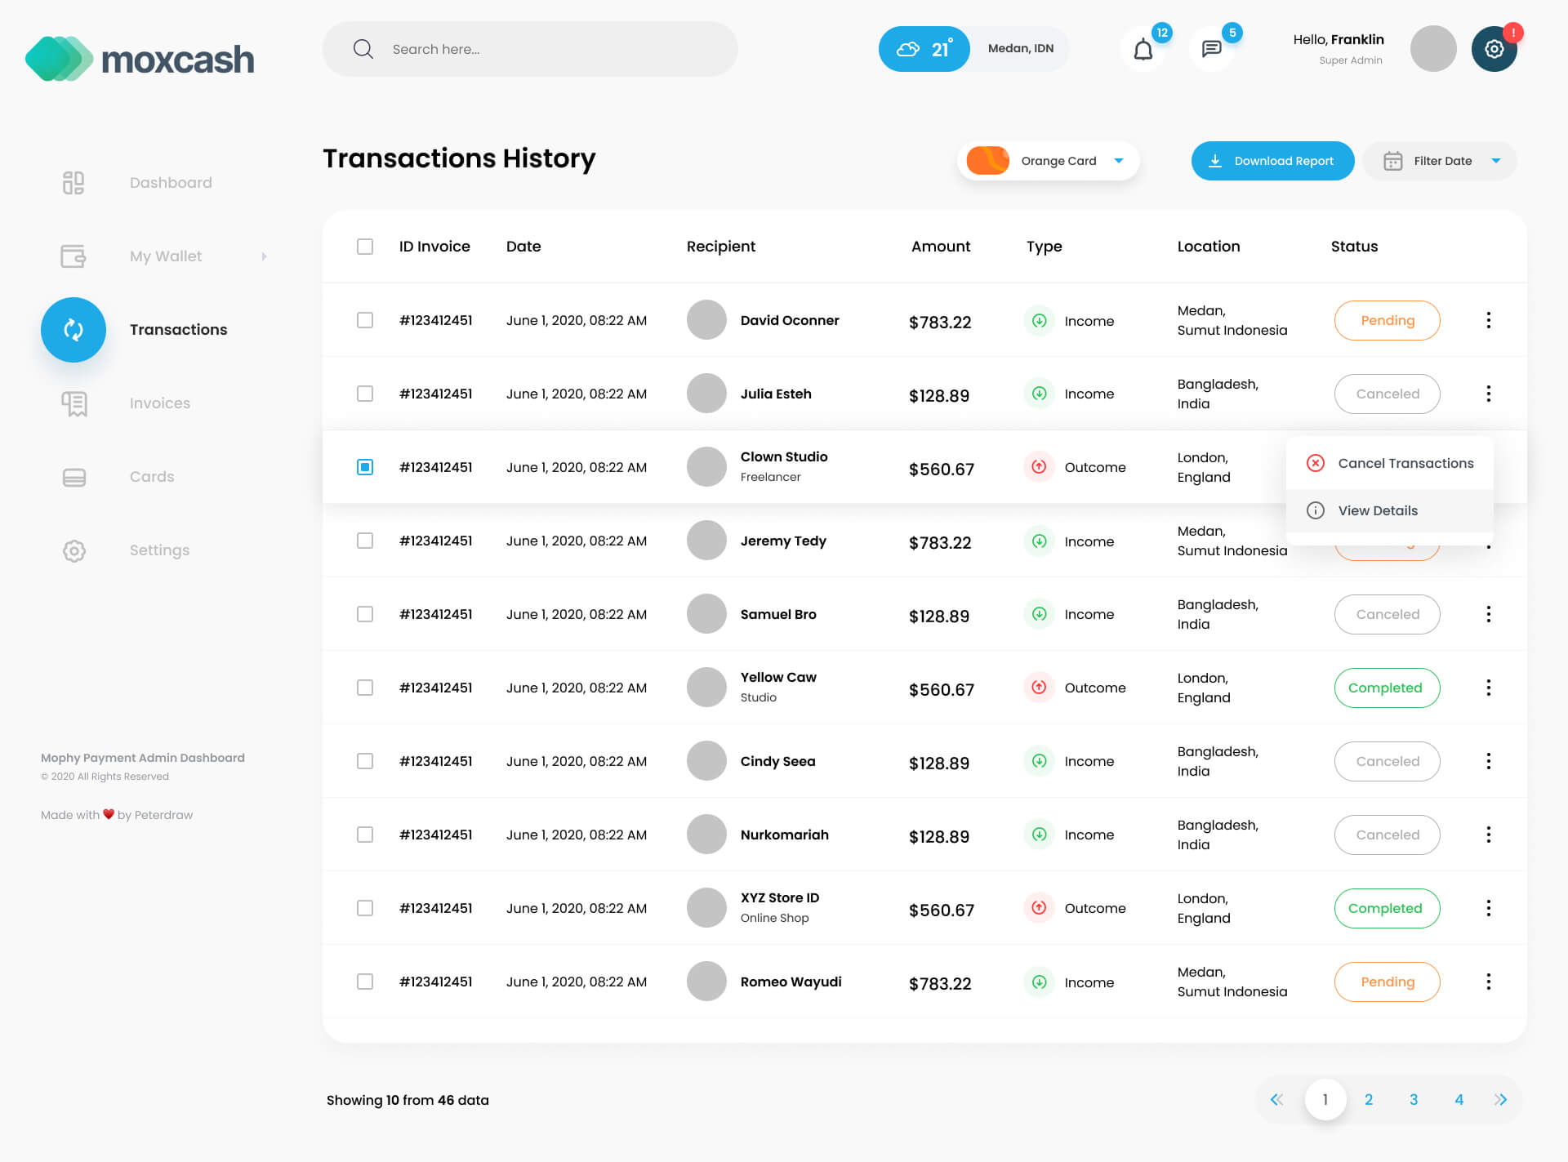Click the Dashboard sidebar icon
Screen dimensions: 1568x1162
[73, 182]
